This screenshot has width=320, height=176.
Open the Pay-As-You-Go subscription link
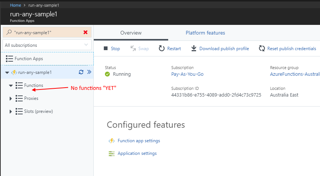click(187, 74)
